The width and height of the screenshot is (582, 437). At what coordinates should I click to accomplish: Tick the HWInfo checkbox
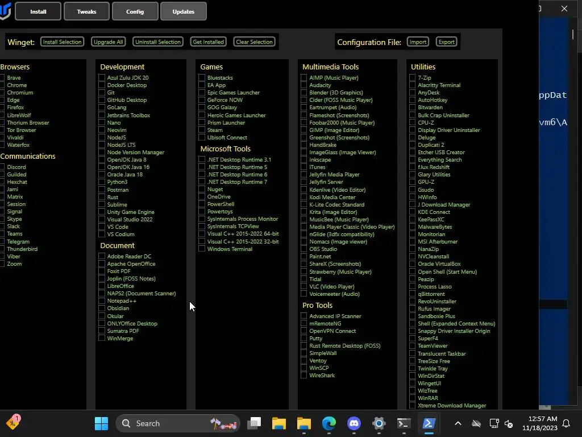tap(413, 196)
